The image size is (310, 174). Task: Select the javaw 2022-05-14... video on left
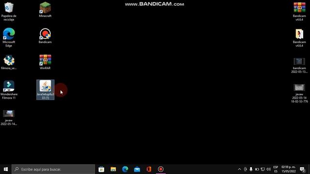9,117
